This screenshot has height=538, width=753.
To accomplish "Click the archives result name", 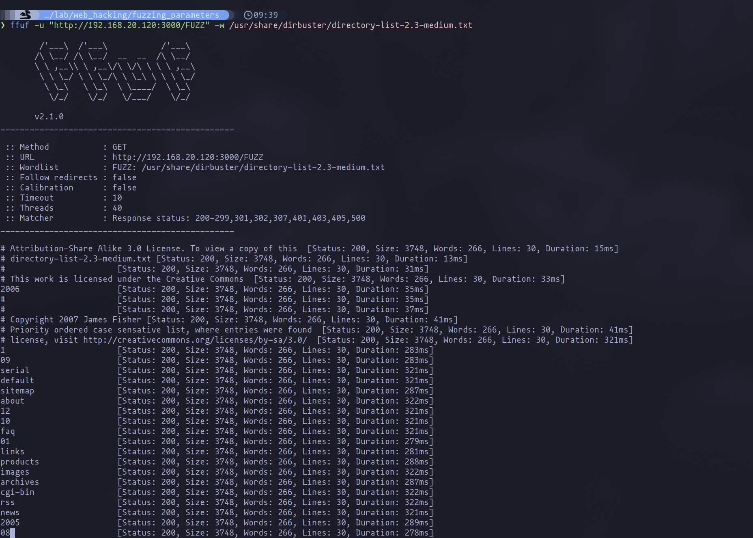I will pos(20,482).
